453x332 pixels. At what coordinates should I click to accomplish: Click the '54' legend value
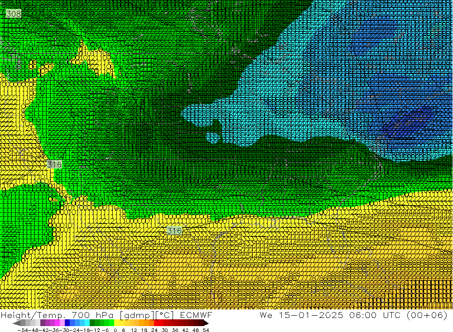(206, 330)
